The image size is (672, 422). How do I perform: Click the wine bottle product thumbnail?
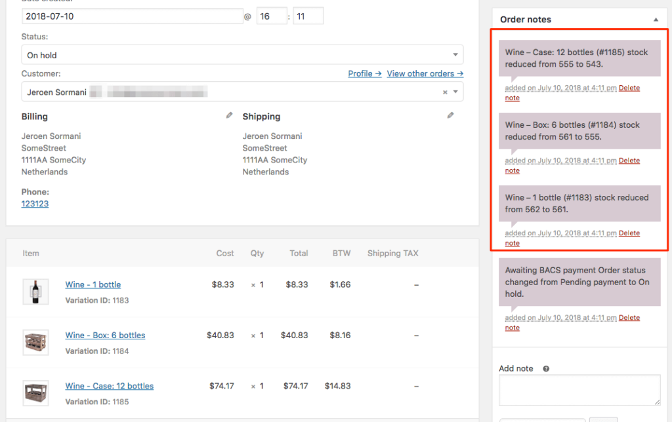point(35,291)
